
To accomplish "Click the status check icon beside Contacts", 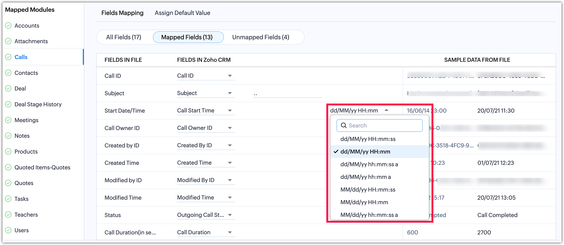I will (8, 73).
